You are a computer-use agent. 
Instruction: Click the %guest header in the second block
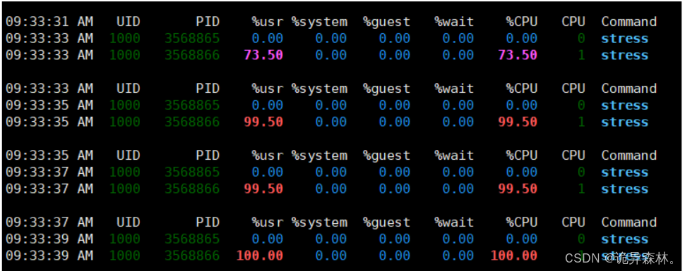(x=386, y=89)
